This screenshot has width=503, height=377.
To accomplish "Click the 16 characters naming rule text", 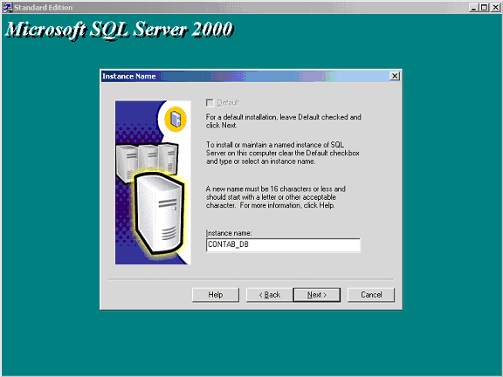I will [x=276, y=197].
